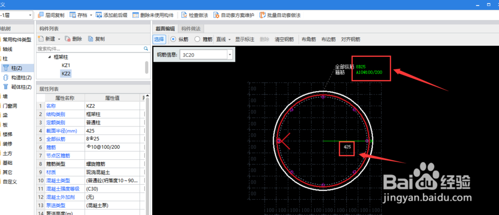Click the 存档 archive icon
The height and width of the screenshot is (215, 499).
coord(72,15)
